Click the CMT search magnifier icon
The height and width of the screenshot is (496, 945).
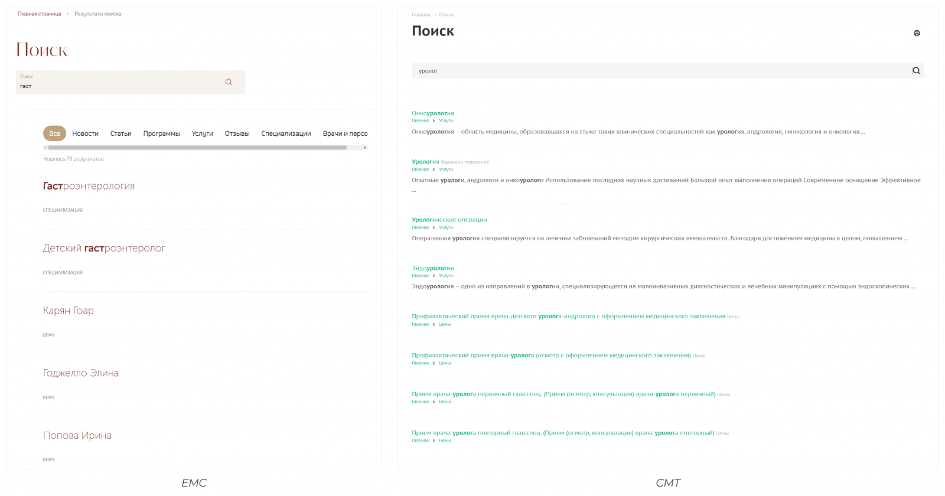coord(916,71)
